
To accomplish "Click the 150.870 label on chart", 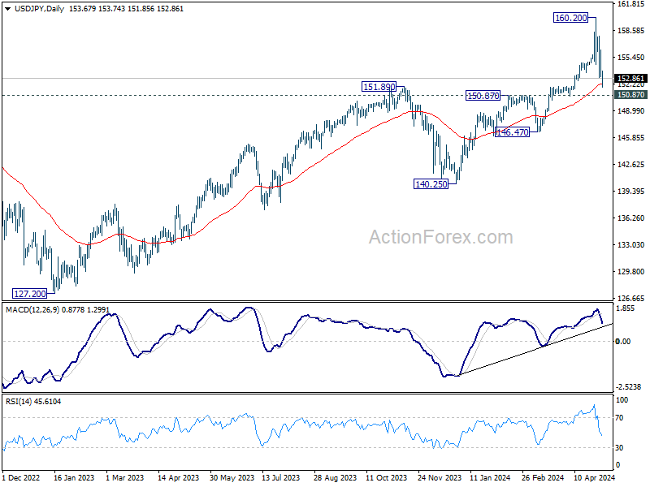I will [483, 96].
